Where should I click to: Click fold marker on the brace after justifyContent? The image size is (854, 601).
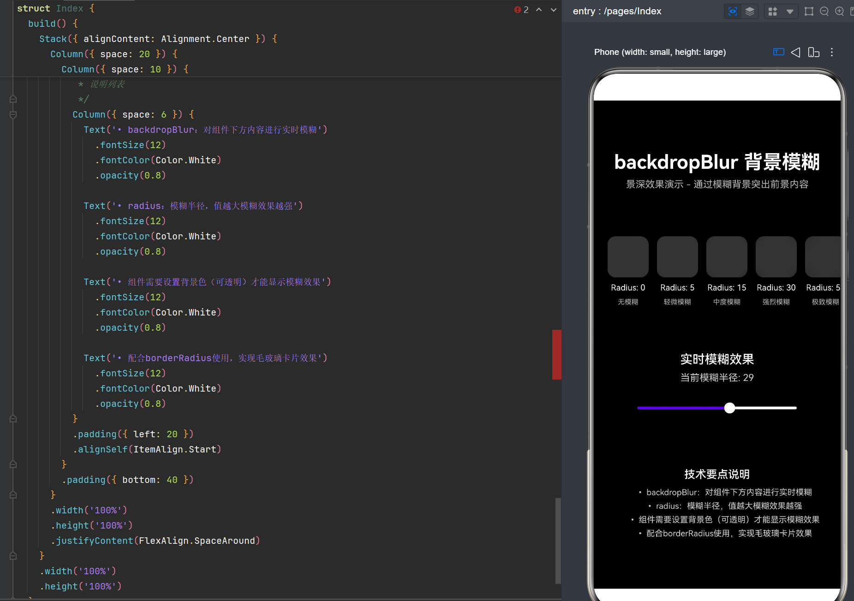(13, 556)
